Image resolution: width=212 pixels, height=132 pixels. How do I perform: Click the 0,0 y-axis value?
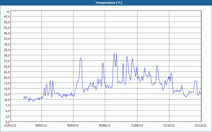pos(7,122)
